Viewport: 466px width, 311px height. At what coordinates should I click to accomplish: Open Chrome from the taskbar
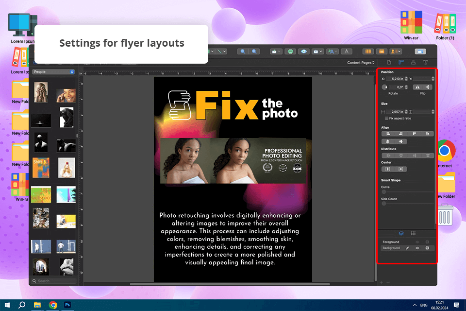[53, 305]
